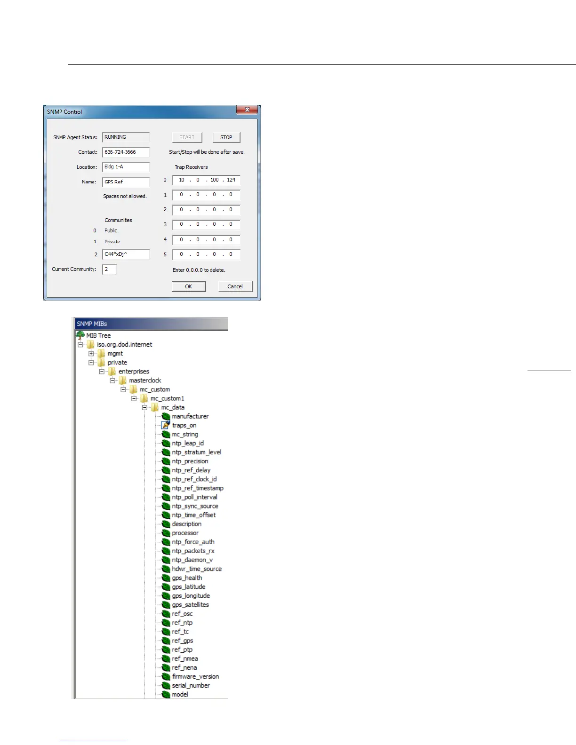
Task: Click the firmware_version leaf icon
Action: [166, 676]
